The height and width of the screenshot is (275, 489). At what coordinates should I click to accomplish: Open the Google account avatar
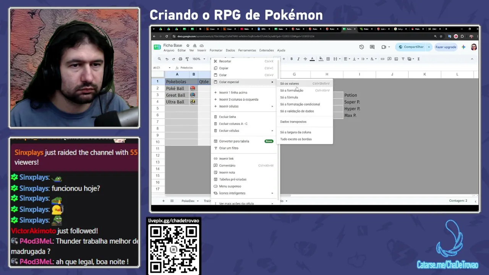474,47
